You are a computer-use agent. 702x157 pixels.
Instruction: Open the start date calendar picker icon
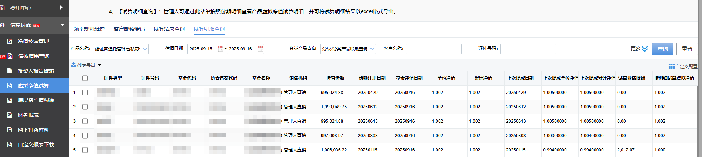221,49
